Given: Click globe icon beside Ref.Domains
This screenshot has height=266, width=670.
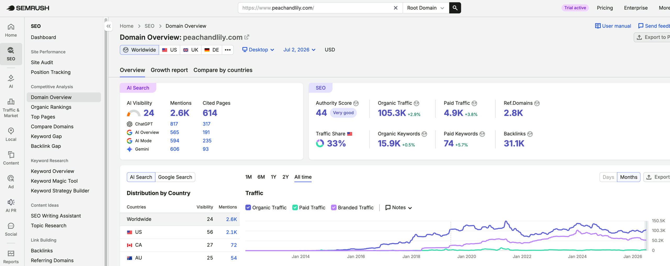Looking at the screenshot, I should click(x=537, y=103).
